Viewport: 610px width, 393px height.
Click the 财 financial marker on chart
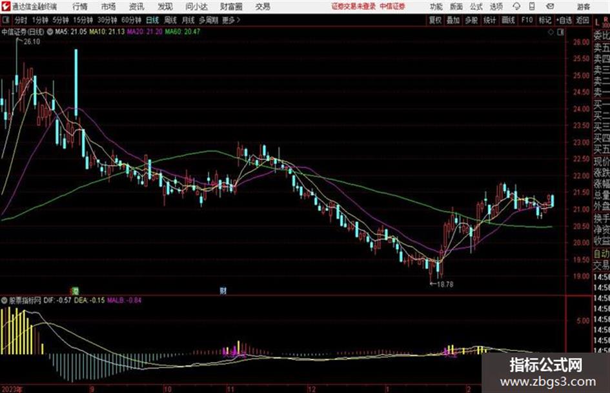click(223, 290)
